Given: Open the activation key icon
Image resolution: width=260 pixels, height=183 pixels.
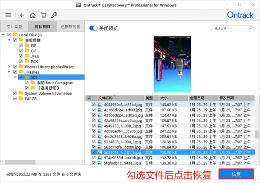Looking at the screenshot, I should tap(54, 15).
